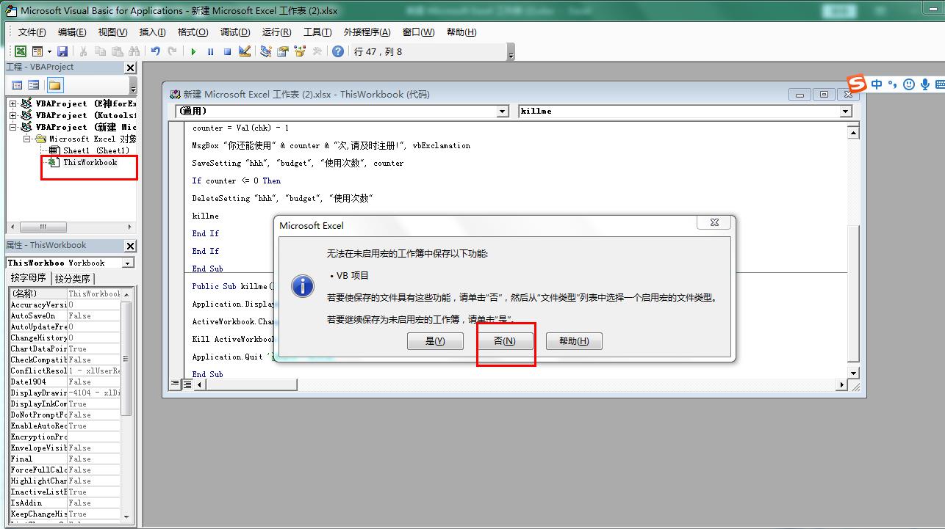
Task: Open the ThisWorkbook Workbook properties dropdown
Action: [x=127, y=263]
